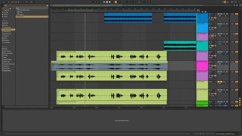Start playback with the Play button
The height and width of the screenshot is (136, 242).
[104, 2]
